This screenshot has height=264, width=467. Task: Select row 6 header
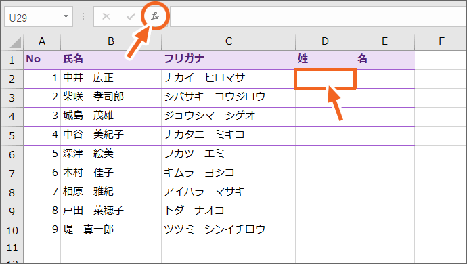[12, 154]
